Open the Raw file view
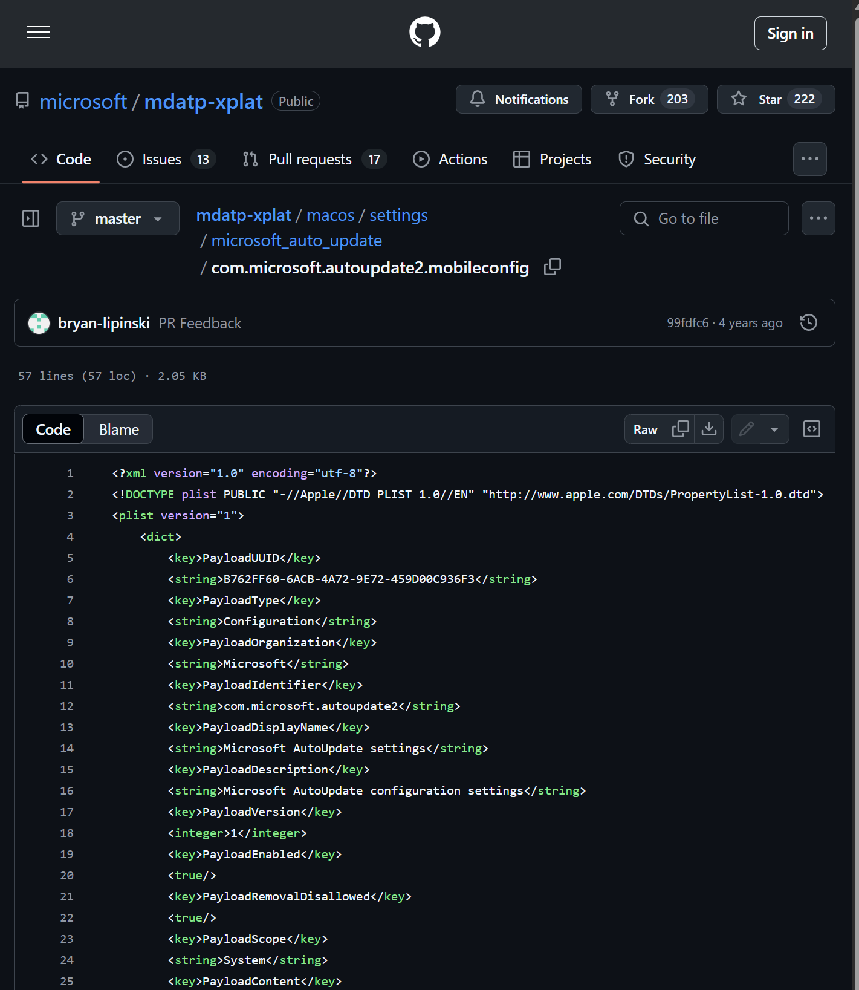The image size is (859, 990). (645, 429)
